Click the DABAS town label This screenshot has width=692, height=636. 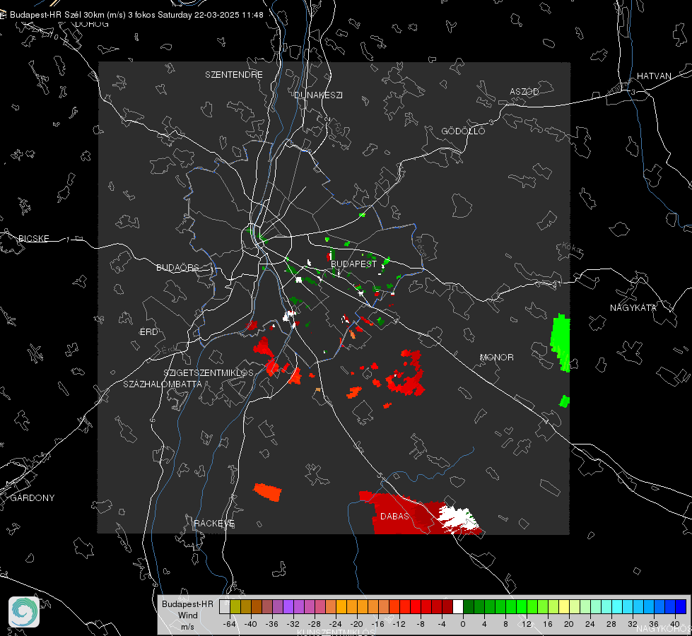click(394, 516)
